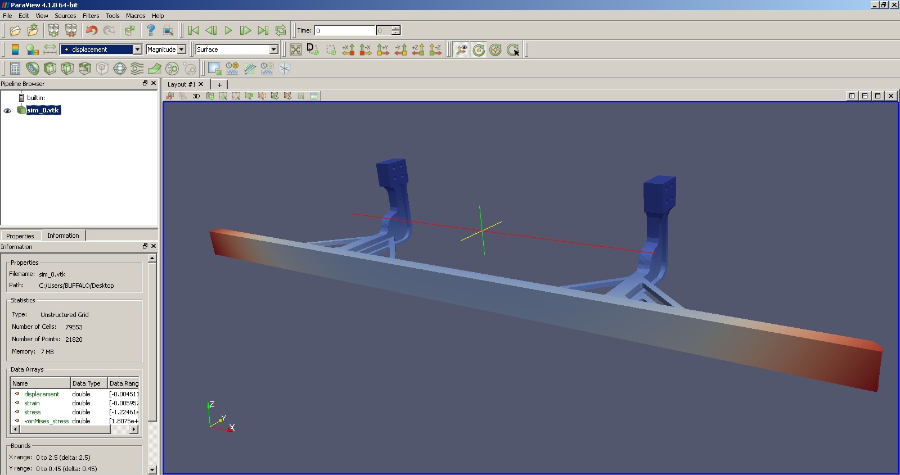Open the Macros menu
The image size is (900, 475).
tap(136, 16)
